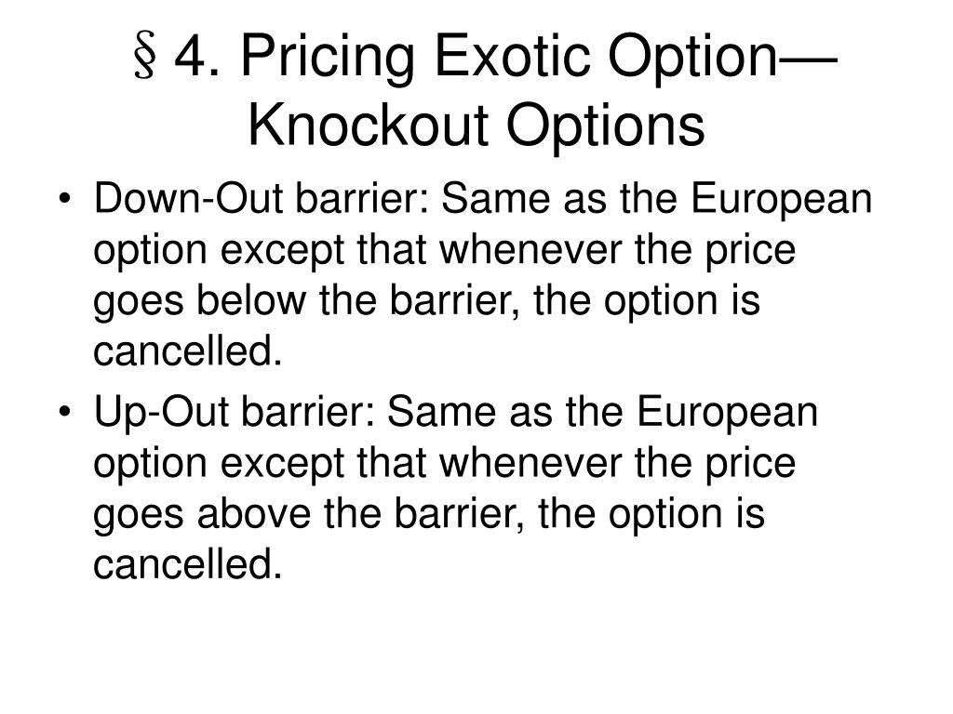Click 'European' in the Down-Out bullet
The image size is (953, 714).
(x=782, y=201)
